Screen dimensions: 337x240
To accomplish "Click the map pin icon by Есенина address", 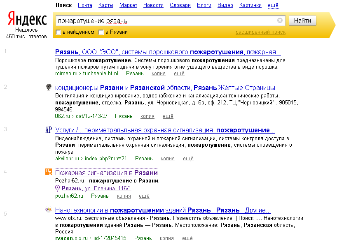I will (x=57, y=188).
